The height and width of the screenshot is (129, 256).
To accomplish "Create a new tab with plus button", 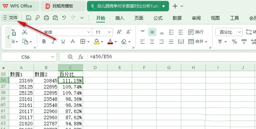I will point(175,6).
